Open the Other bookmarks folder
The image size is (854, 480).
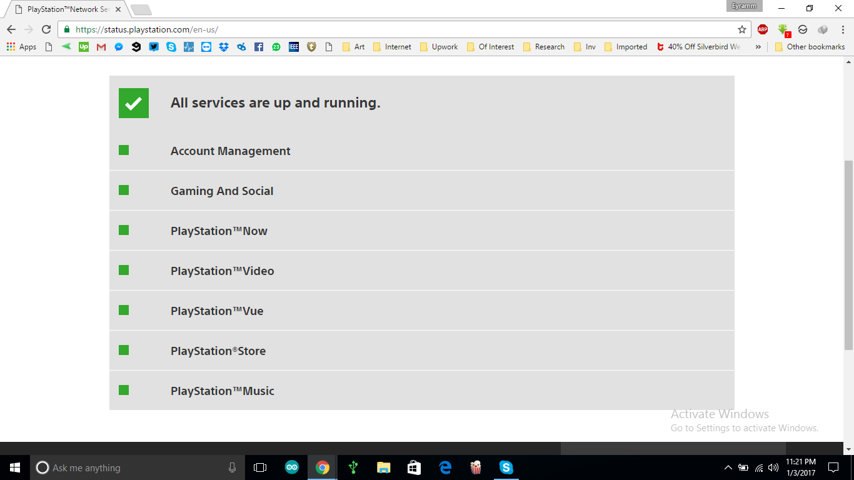point(810,47)
